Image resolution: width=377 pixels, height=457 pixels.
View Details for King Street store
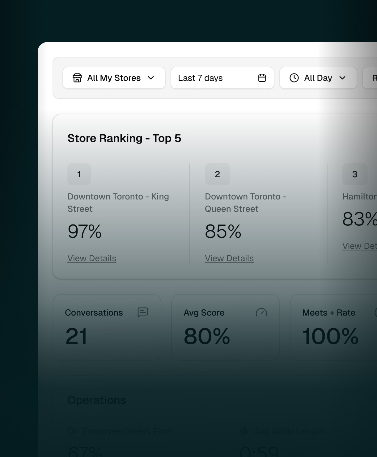click(92, 258)
